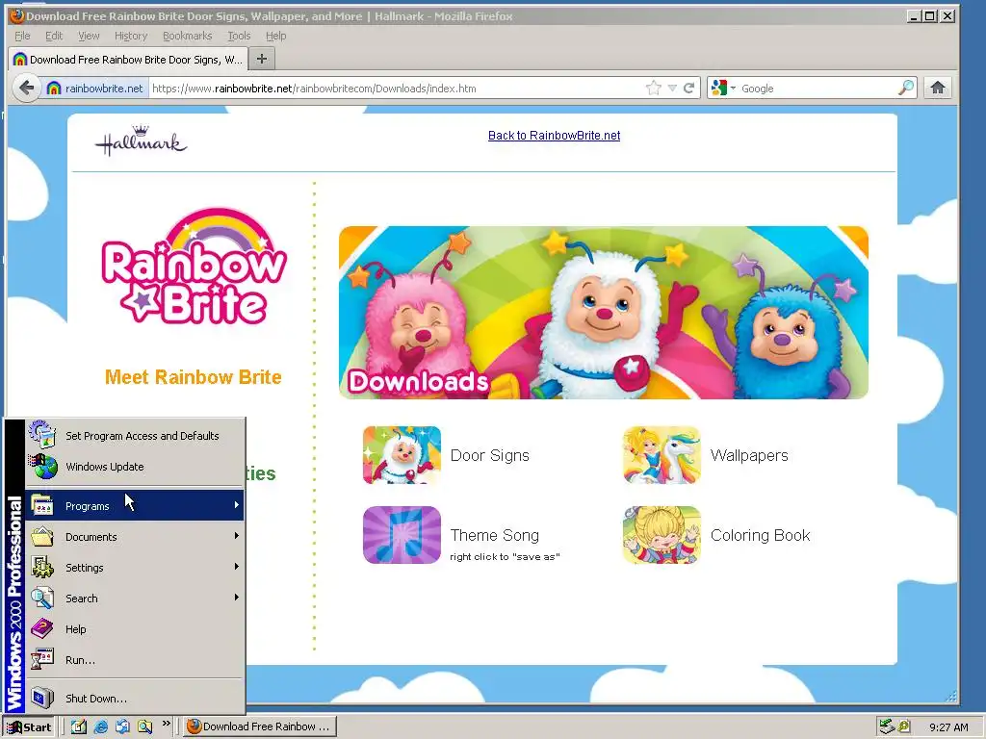This screenshot has height=739, width=986.
Task: Click the rainbowbrite.net site identity button
Action: click(x=95, y=88)
